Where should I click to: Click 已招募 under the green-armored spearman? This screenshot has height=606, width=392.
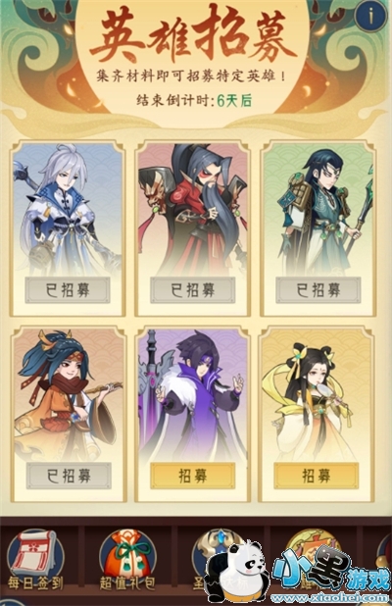click(318, 290)
